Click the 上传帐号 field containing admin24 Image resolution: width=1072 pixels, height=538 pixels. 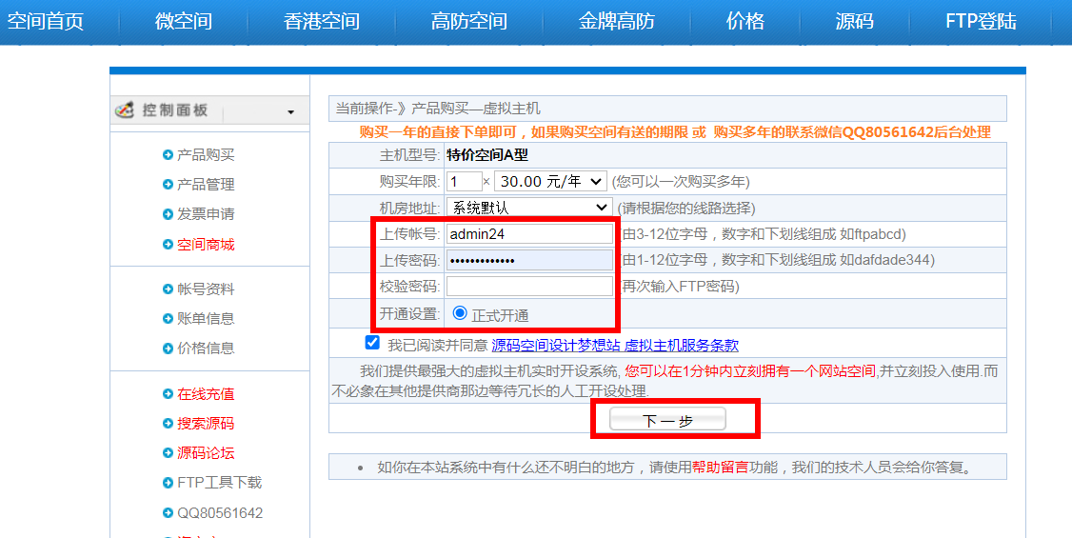click(529, 234)
